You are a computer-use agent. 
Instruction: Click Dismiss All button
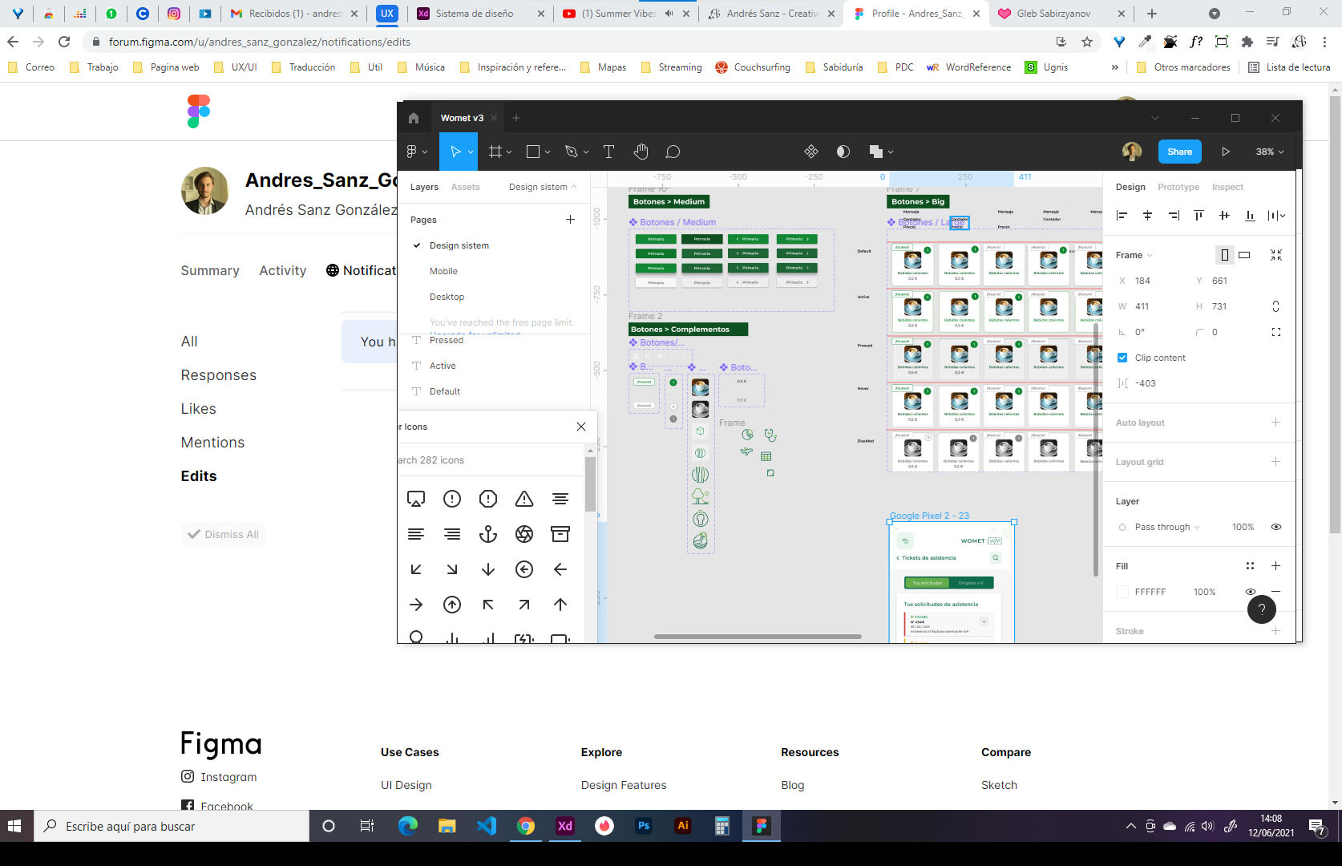point(223,534)
